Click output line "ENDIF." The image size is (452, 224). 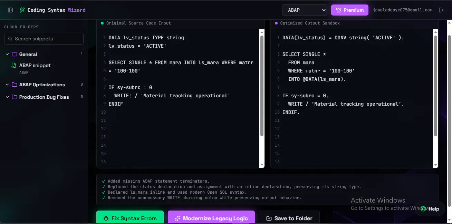coord(291,112)
